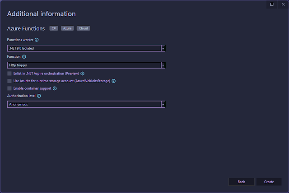Click the Cloud tag
The image size is (289, 193).
tap(83, 28)
